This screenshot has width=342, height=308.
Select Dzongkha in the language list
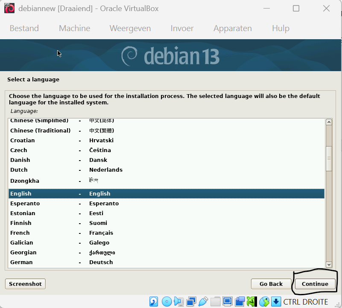tap(167, 181)
